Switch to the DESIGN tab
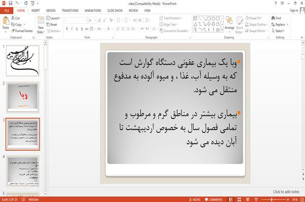 51,11
